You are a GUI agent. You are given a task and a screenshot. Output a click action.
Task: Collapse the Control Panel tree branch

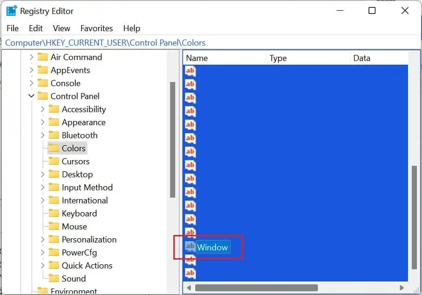coord(31,96)
